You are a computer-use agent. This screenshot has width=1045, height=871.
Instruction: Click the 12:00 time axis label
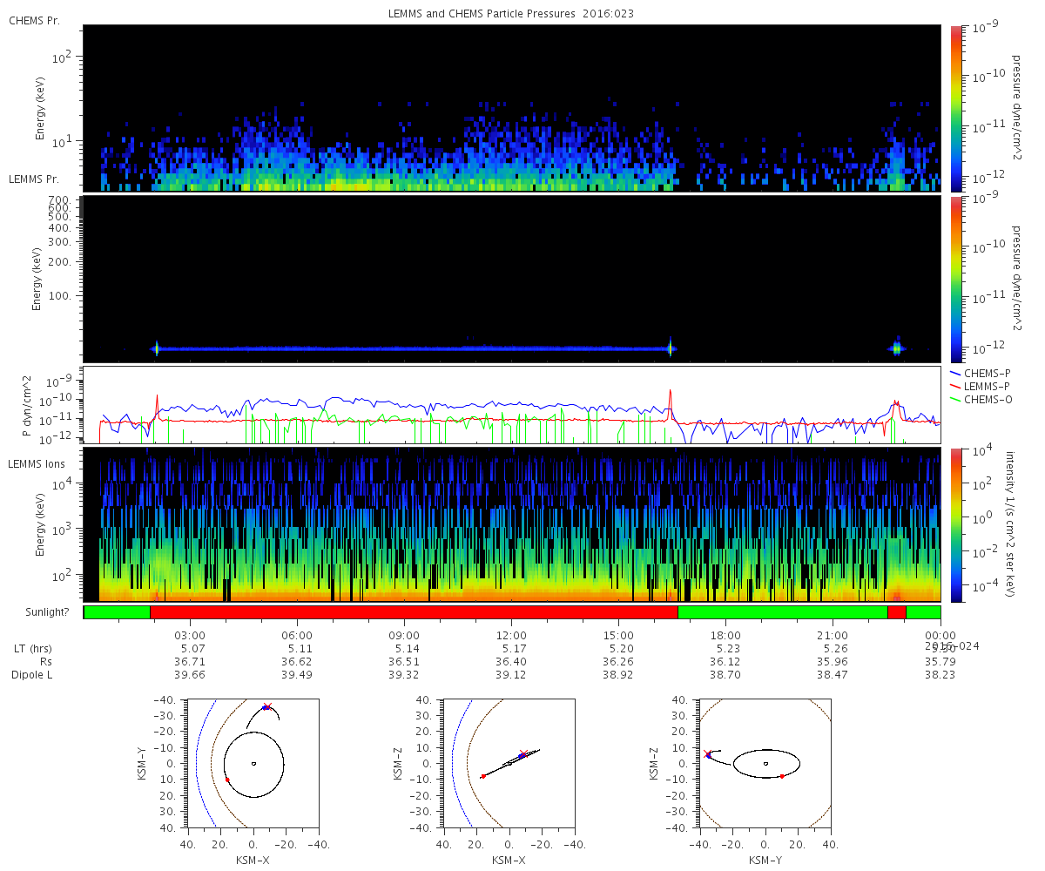[x=511, y=636]
